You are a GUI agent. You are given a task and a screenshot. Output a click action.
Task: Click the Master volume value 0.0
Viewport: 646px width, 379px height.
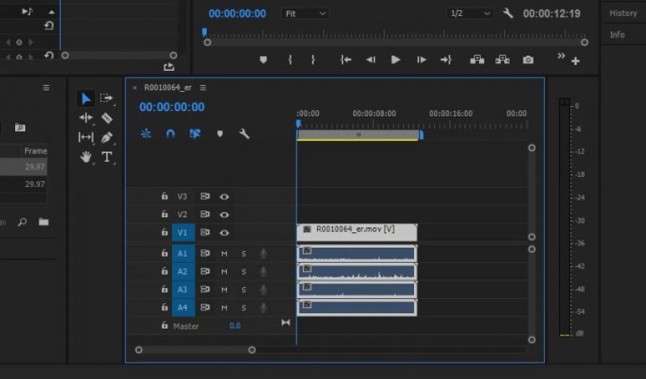235,326
